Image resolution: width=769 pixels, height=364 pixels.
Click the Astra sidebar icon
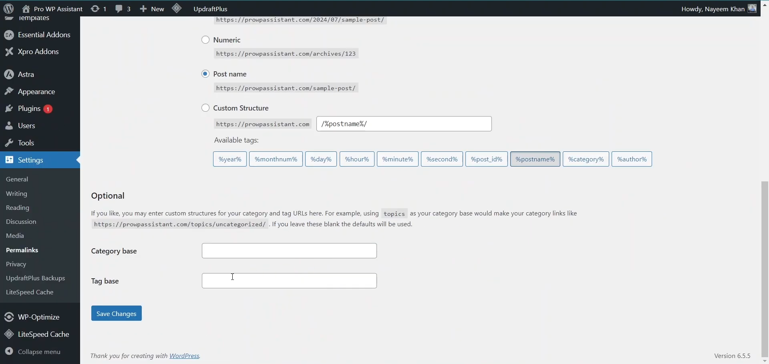pyautogui.click(x=8, y=74)
